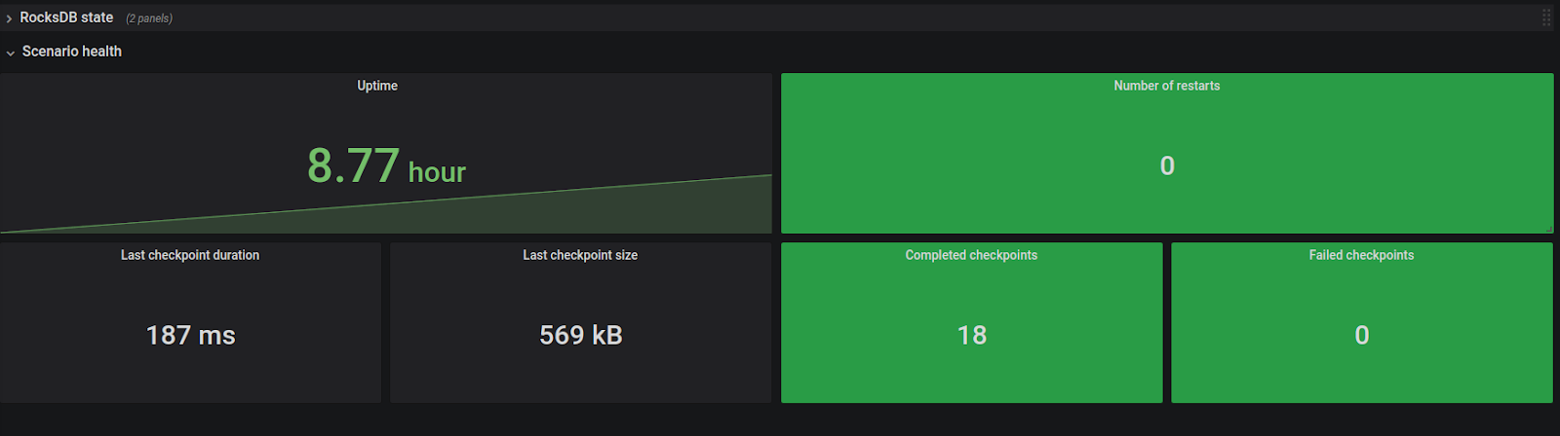Click the Failed checkpoints value 0
Screen dimensions: 1560x436
(x=1362, y=335)
